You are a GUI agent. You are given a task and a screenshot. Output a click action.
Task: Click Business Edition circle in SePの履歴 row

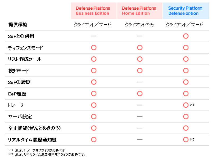(x=94, y=82)
